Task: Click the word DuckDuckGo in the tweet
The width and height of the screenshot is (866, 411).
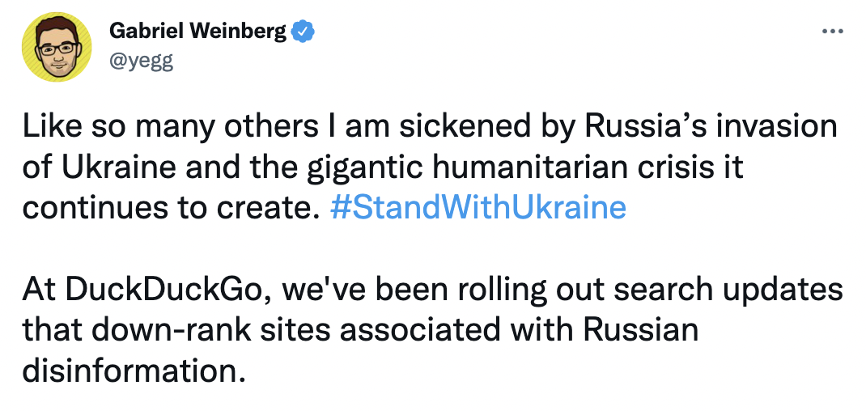Action: [163, 291]
